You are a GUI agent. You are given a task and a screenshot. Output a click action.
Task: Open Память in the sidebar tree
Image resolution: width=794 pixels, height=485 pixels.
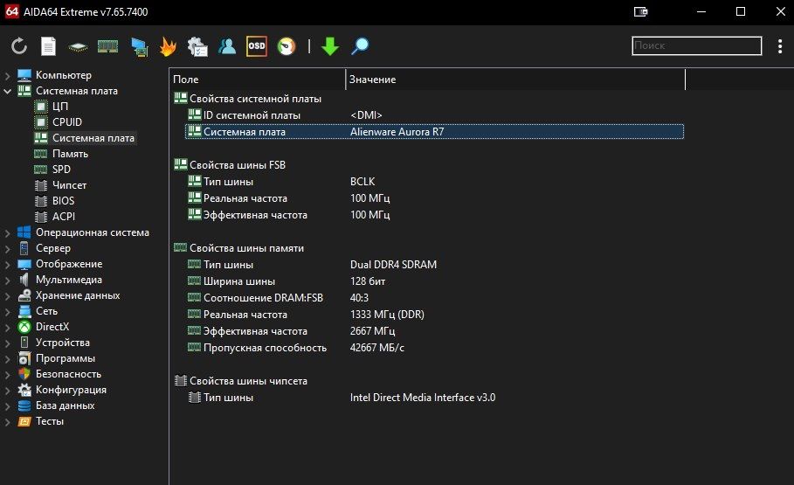tap(70, 154)
